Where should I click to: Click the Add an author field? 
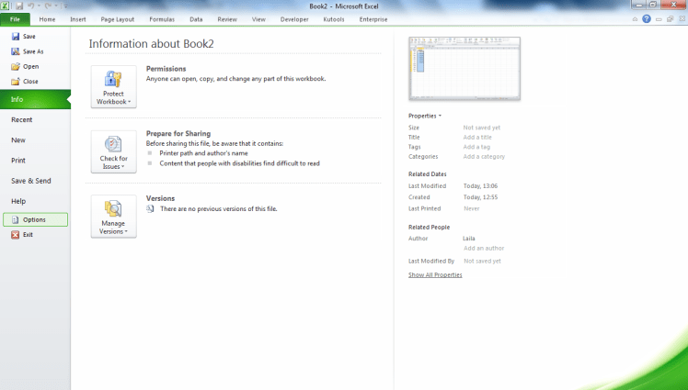coord(484,249)
